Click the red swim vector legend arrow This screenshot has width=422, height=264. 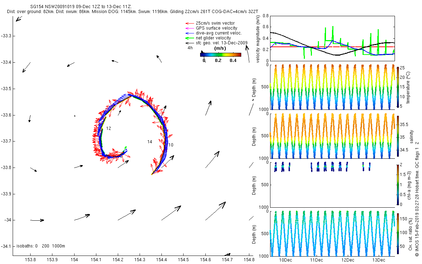(x=190, y=23)
